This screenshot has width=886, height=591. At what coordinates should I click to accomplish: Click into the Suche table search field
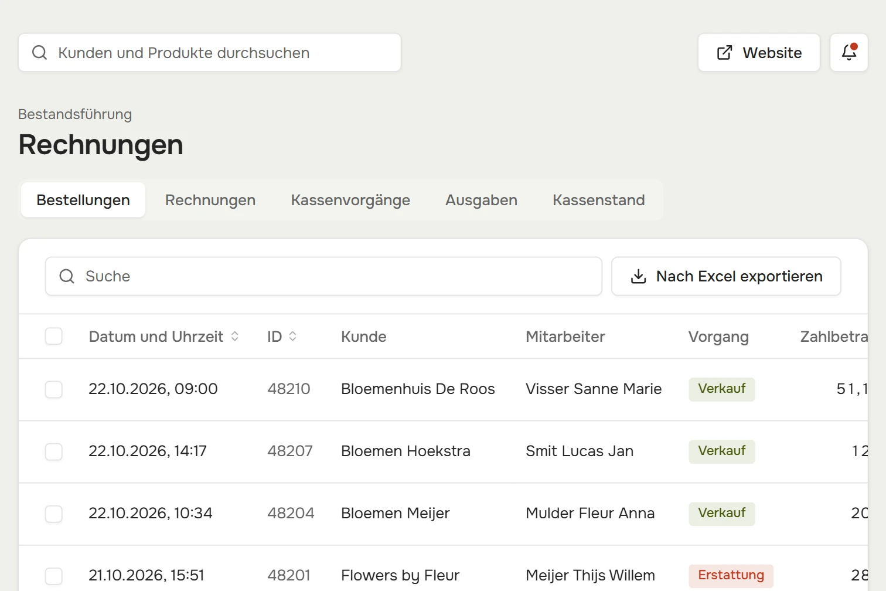point(323,276)
